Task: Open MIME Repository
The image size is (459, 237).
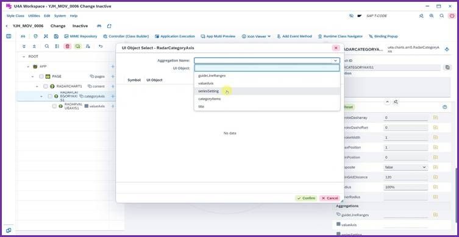Action: point(80,37)
